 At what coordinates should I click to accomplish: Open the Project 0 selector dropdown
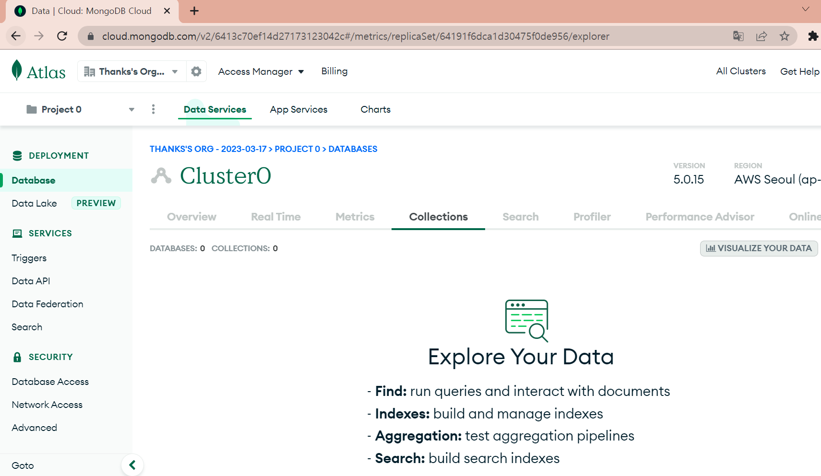pos(80,109)
